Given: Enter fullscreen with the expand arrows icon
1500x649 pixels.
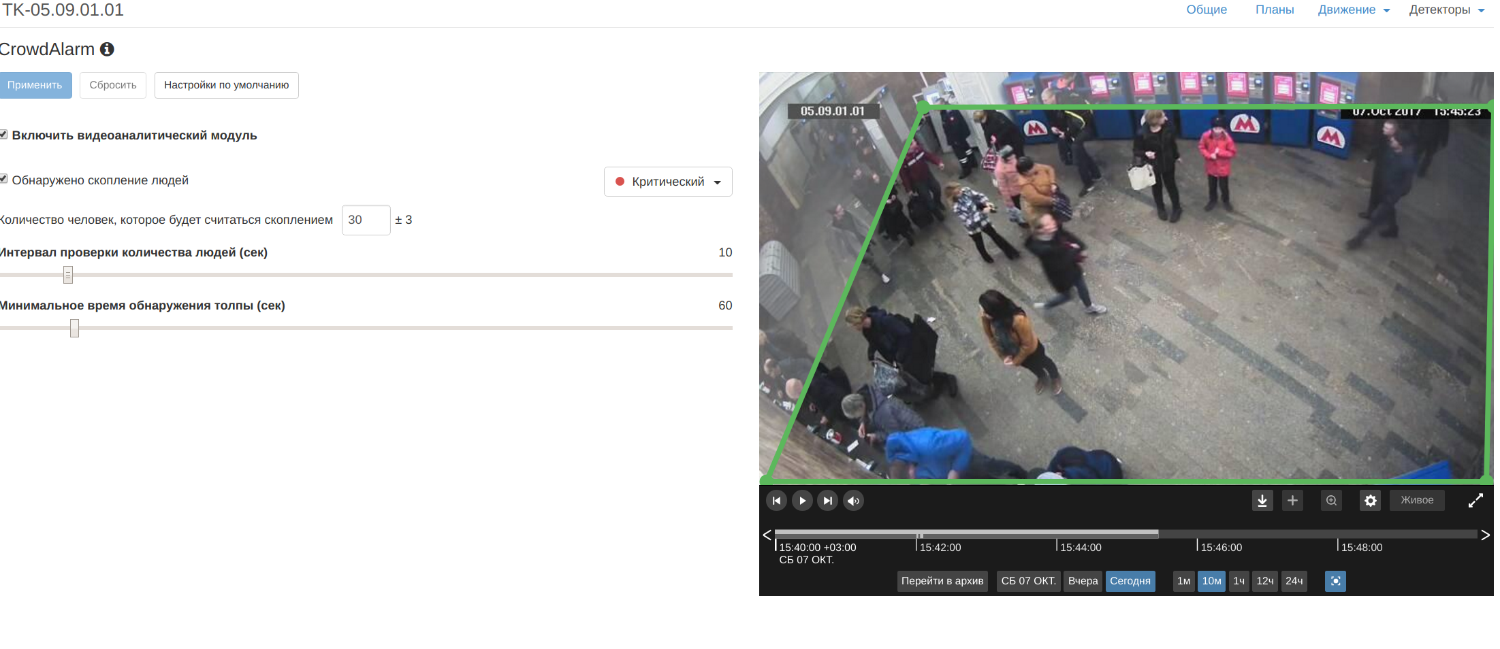Looking at the screenshot, I should click(1475, 501).
